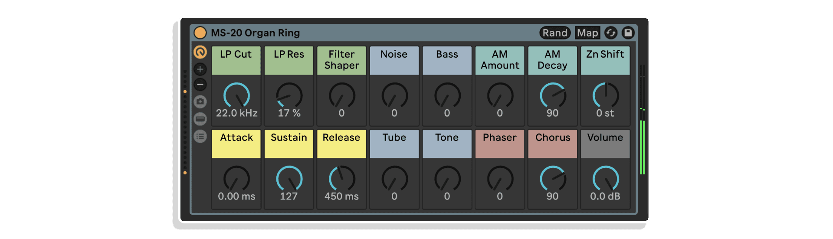The height and width of the screenshot is (239, 833).
Task: Click the Chorus knob
Action: [553, 179]
